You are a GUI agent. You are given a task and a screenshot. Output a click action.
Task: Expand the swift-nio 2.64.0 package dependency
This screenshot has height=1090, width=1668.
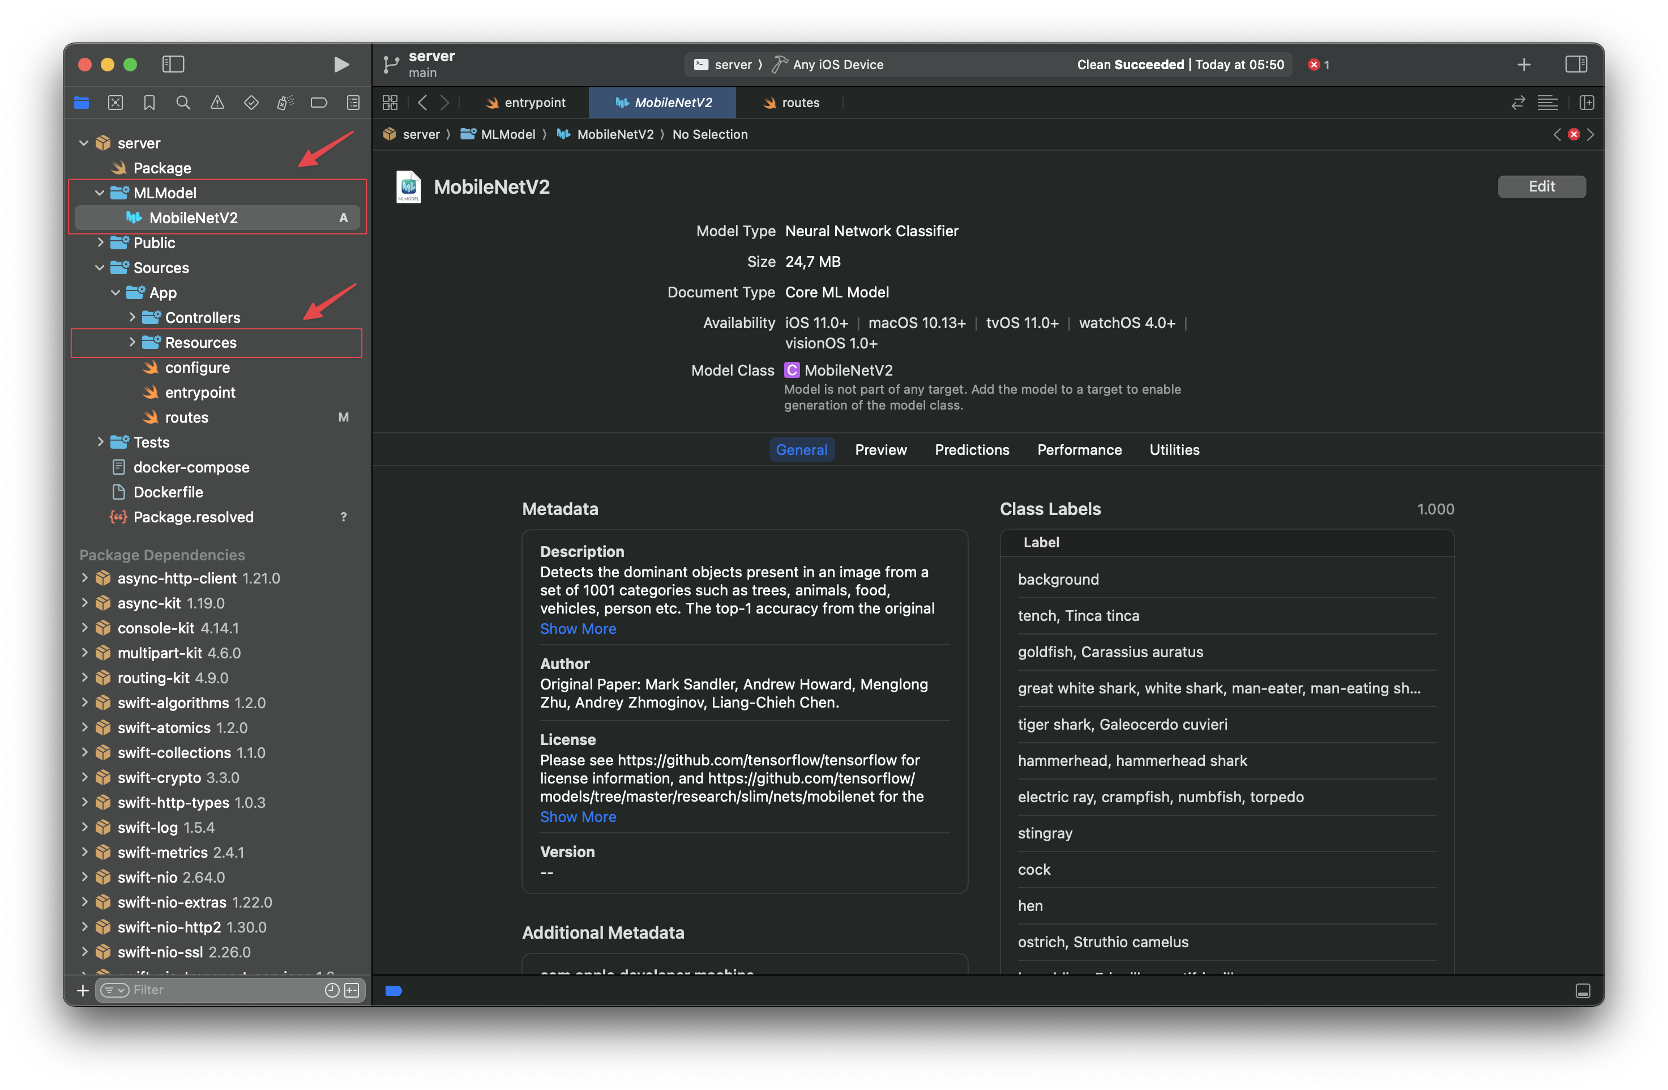tap(84, 877)
